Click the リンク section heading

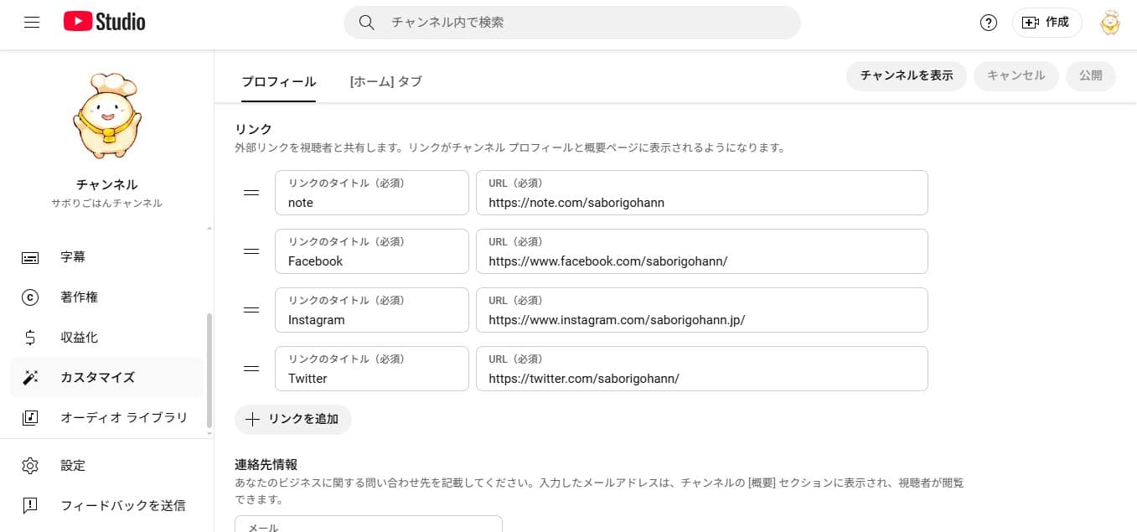click(x=254, y=129)
